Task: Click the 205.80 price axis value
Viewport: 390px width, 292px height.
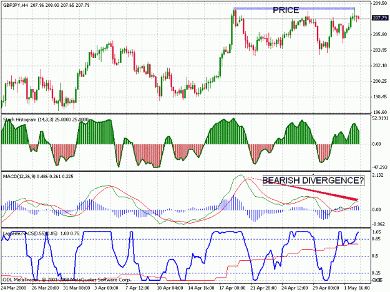Action: click(x=380, y=34)
